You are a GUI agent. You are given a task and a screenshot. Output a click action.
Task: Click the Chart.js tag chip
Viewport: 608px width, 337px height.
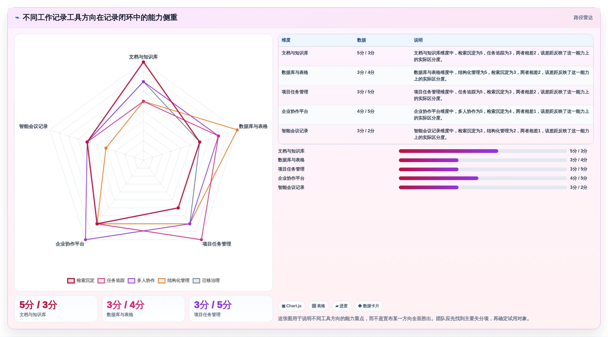292,306
